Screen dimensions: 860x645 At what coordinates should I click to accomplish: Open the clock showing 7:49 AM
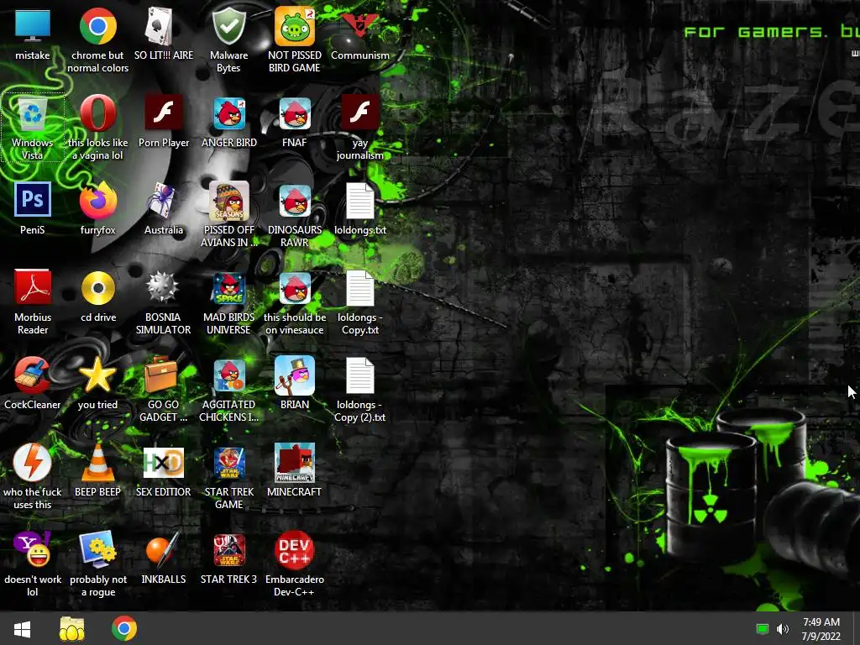(x=821, y=628)
